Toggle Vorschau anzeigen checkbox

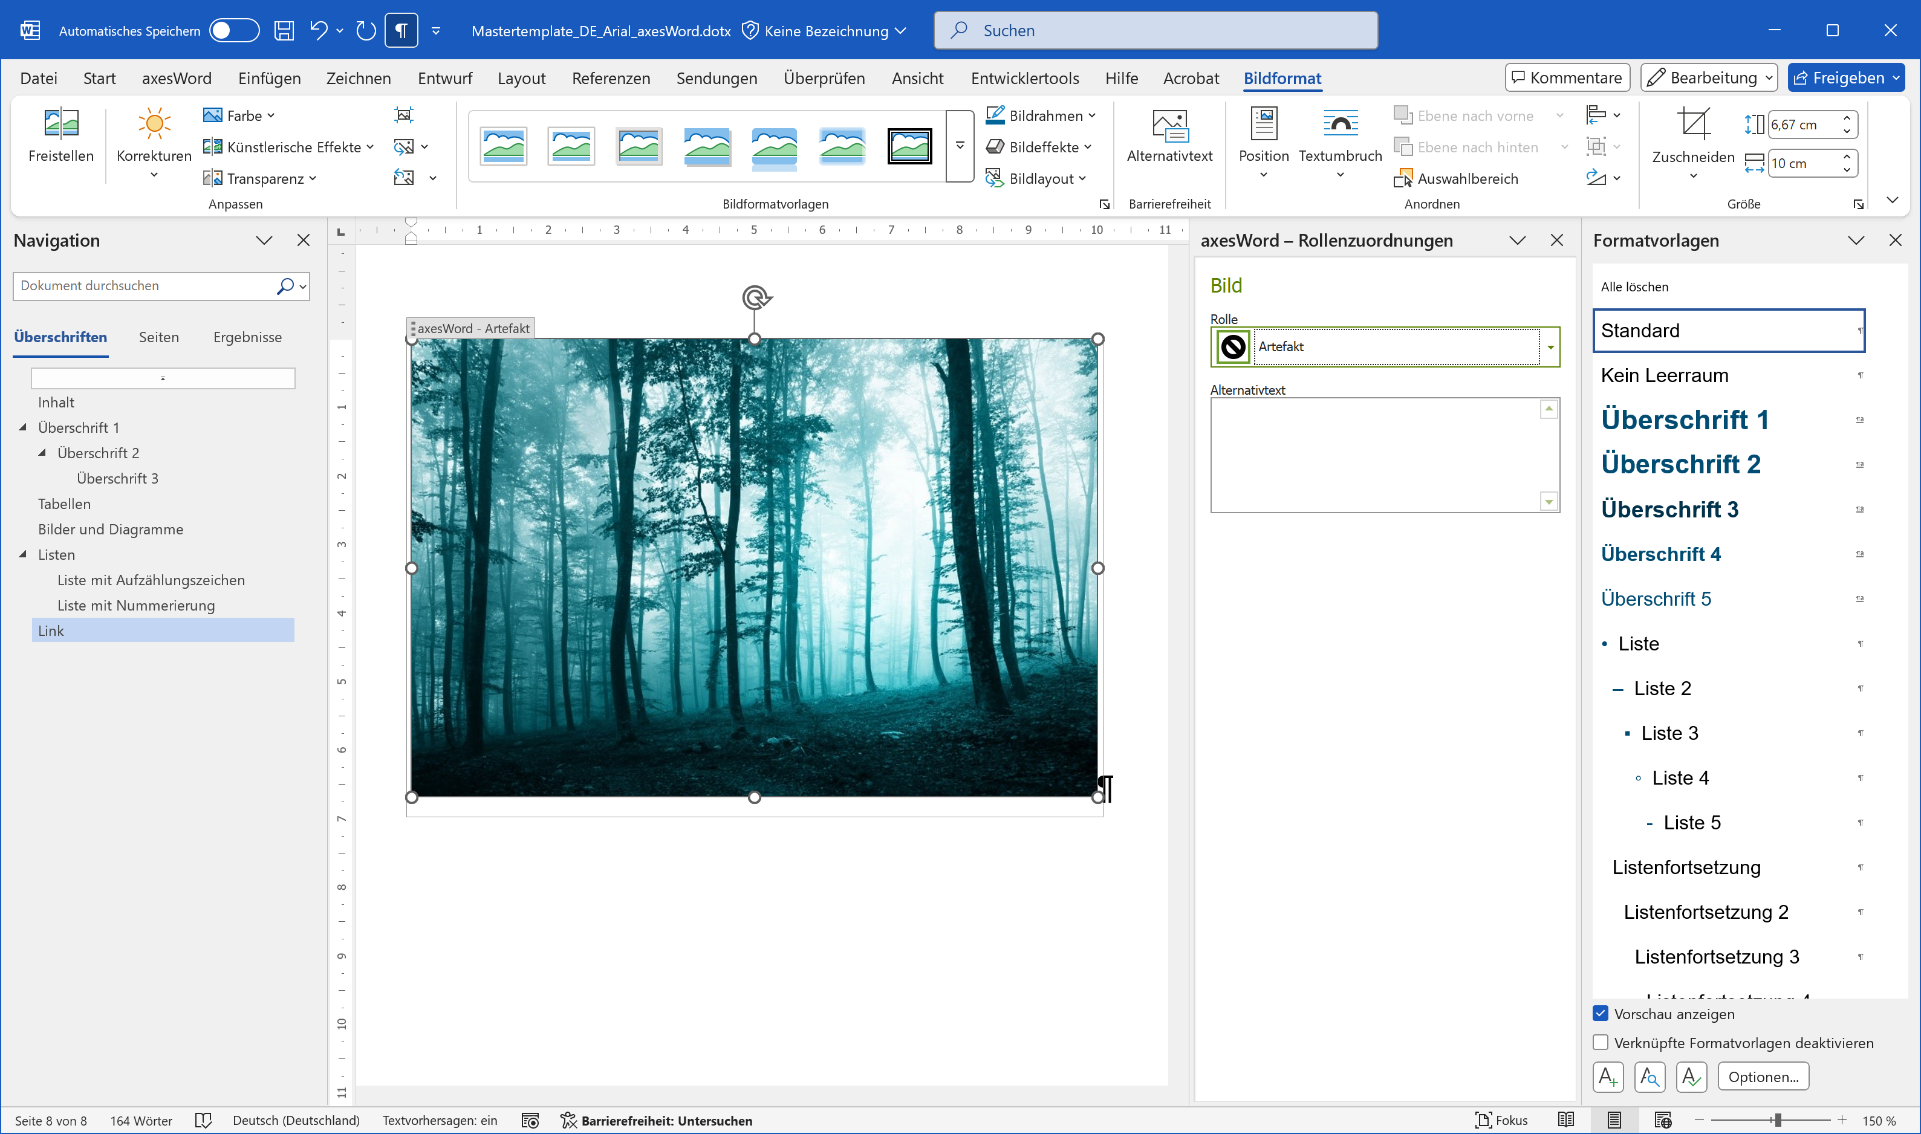1601,1013
